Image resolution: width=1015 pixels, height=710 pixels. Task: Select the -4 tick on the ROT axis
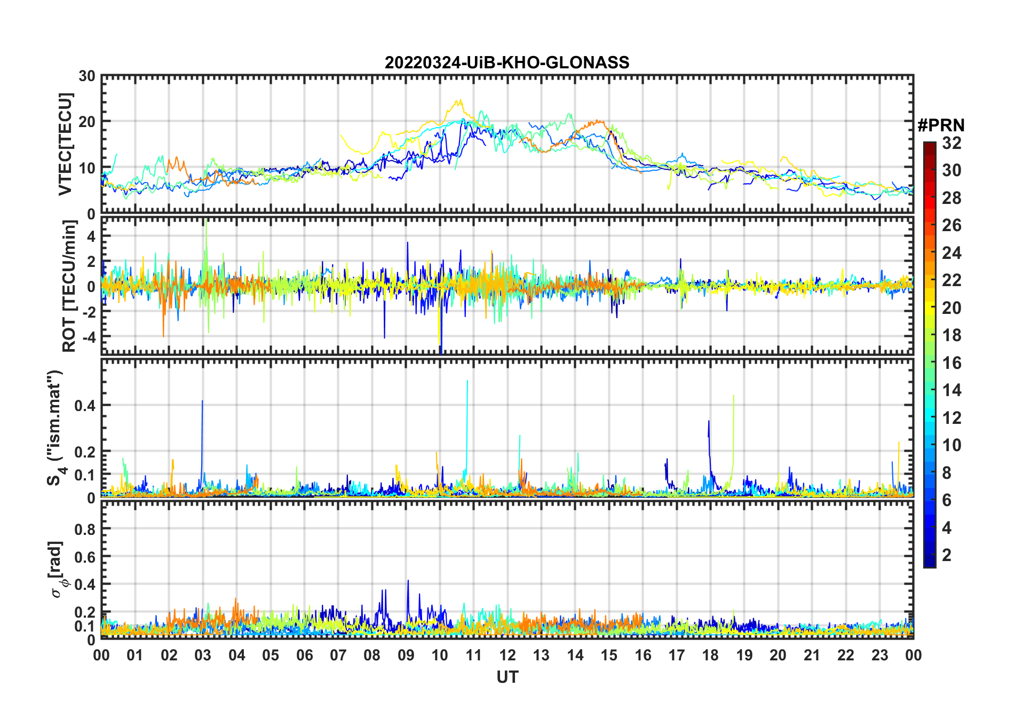click(x=88, y=337)
